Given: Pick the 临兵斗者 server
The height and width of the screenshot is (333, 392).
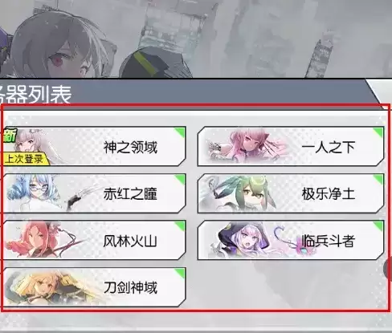Looking at the screenshot, I should pyautogui.click(x=291, y=240).
